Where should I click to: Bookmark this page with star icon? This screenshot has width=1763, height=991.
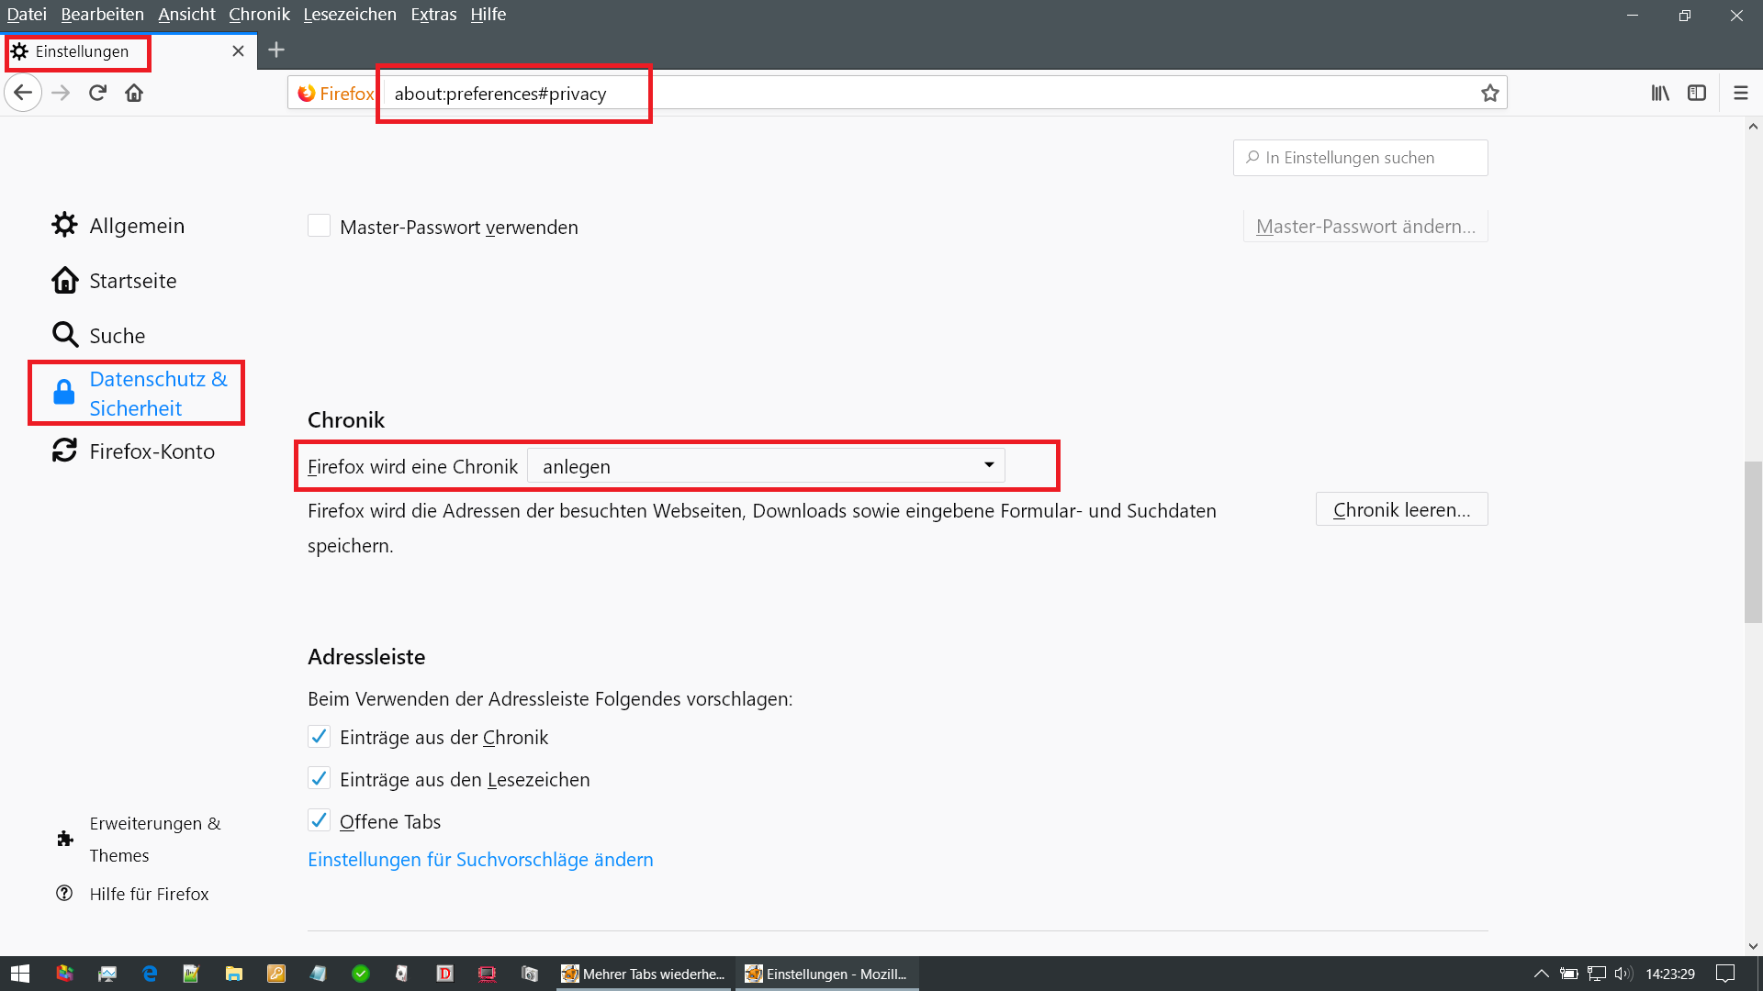pyautogui.click(x=1489, y=93)
